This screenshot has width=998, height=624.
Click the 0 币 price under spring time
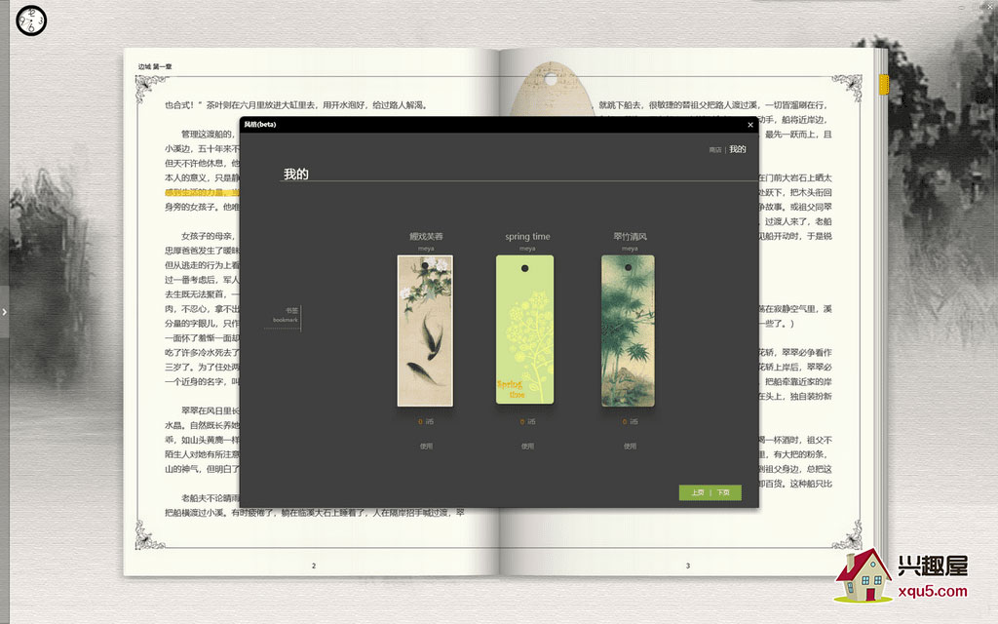pyautogui.click(x=527, y=421)
